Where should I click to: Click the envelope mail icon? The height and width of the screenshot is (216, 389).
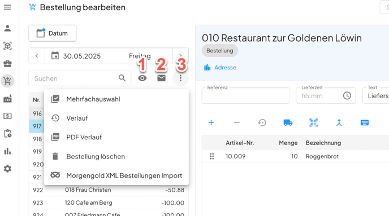point(161,78)
